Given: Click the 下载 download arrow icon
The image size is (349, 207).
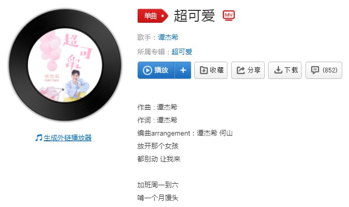Looking at the screenshot, I should pyautogui.click(x=278, y=70).
